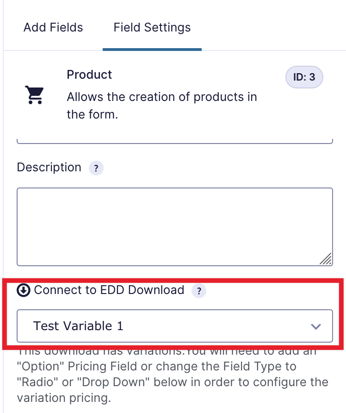Click the circled download arrow icon
The width and height of the screenshot is (346, 413).
(24, 290)
